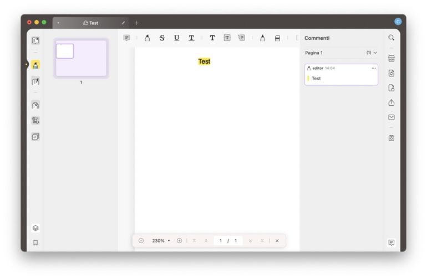Zoom in with the plus button
427x279 pixels.
tap(179, 241)
